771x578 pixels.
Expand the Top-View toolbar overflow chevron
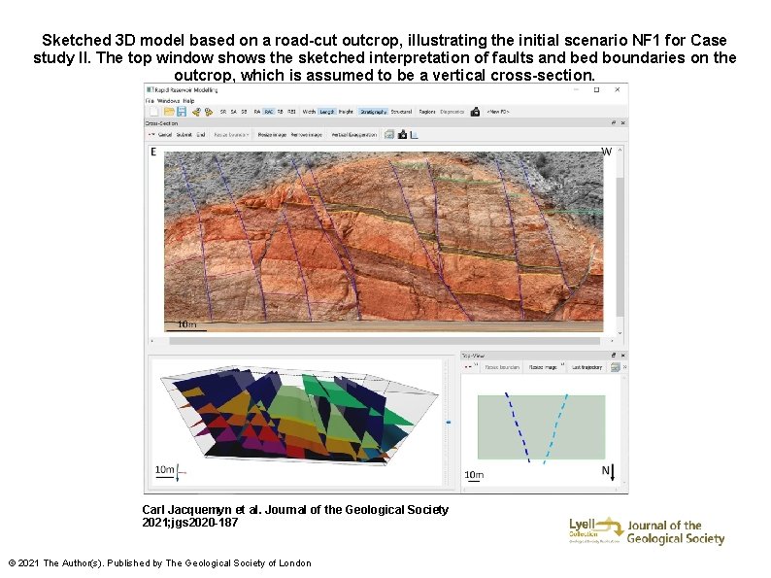point(625,367)
